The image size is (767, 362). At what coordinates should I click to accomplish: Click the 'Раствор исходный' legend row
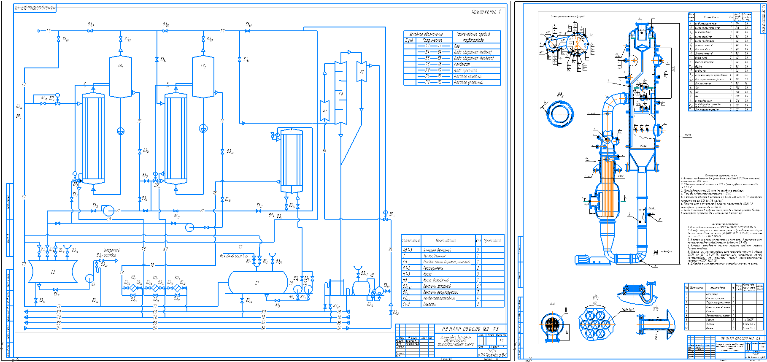(x=452, y=76)
